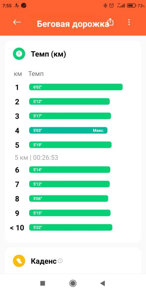Tap the Android recent apps square
The width and height of the screenshot is (146, 293).
[x=42, y=283]
